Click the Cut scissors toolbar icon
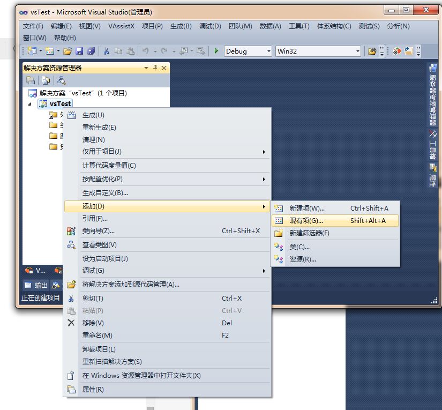Screen dimensions: 442x410 106,51
